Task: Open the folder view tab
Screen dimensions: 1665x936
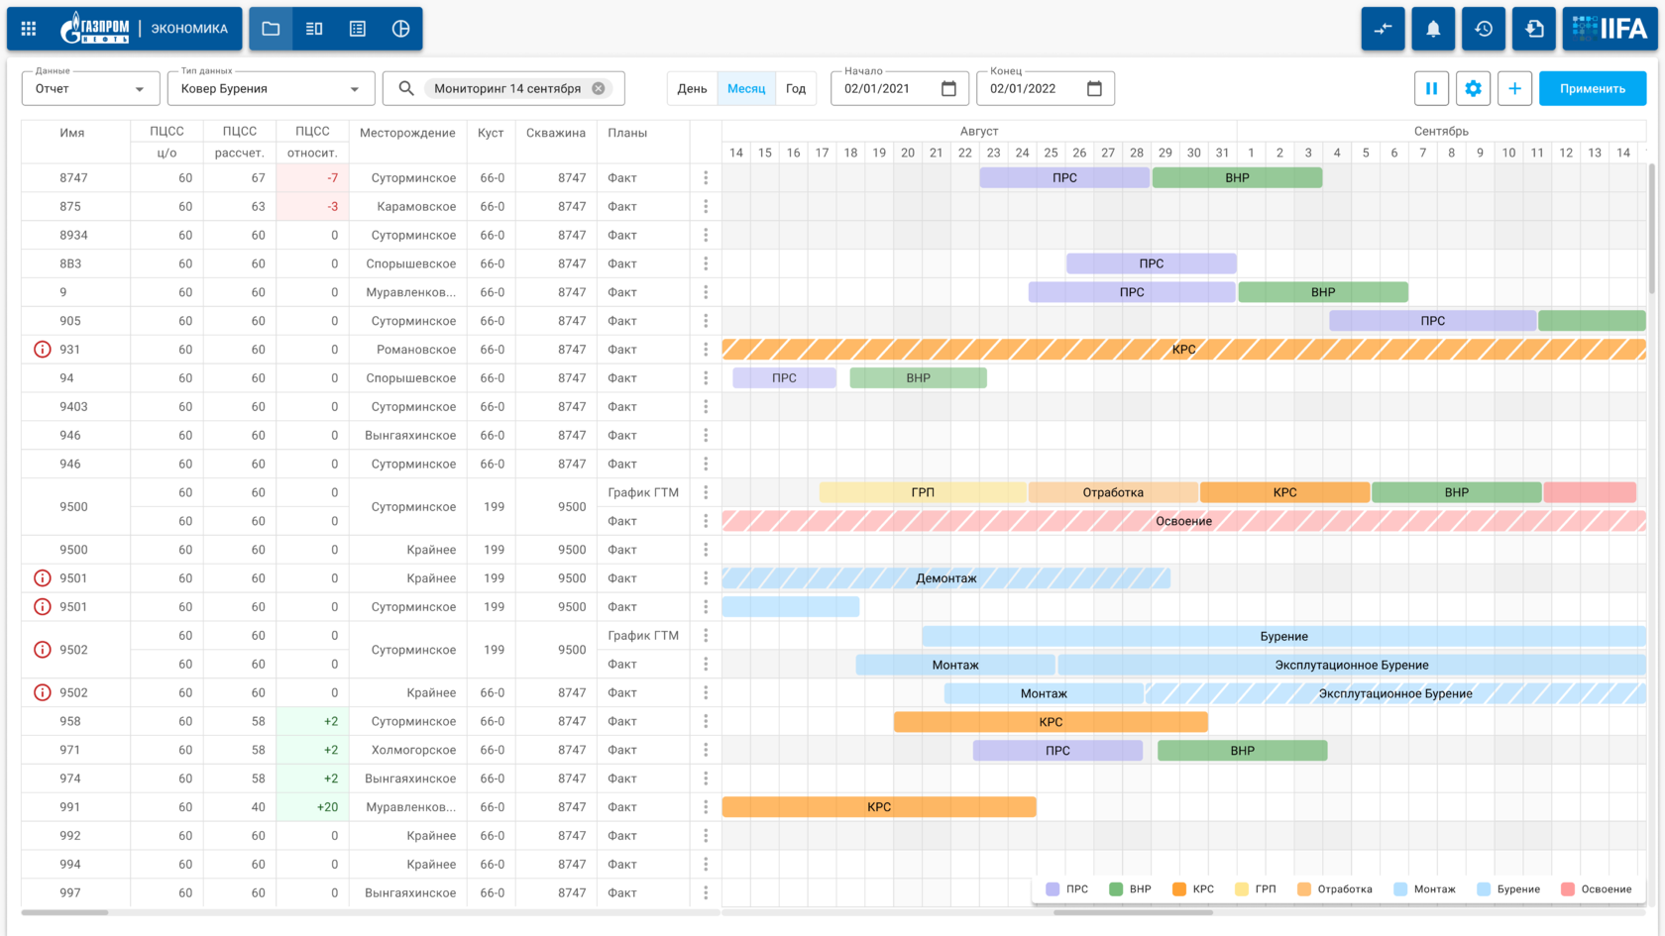Action: click(x=271, y=29)
